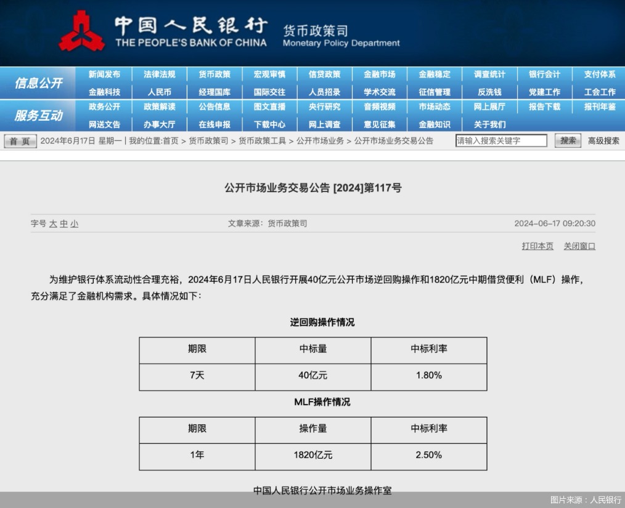Open 学术交流 section
The image size is (625, 508).
pos(380,92)
